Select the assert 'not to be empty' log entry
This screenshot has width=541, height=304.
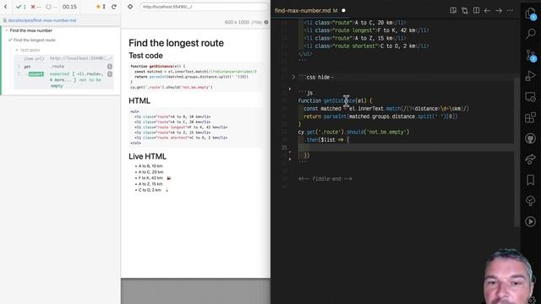point(64,79)
